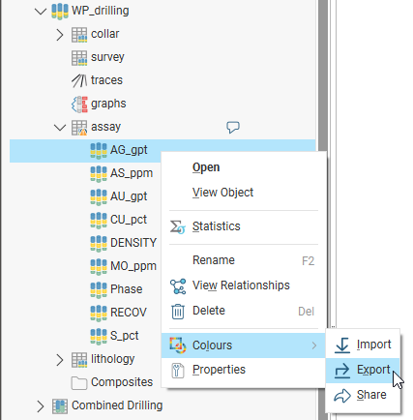Click the Statistics sigma icon
This screenshot has width=413, height=420.
177,226
